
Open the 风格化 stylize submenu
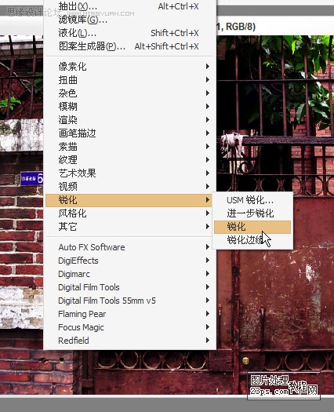point(130,213)
